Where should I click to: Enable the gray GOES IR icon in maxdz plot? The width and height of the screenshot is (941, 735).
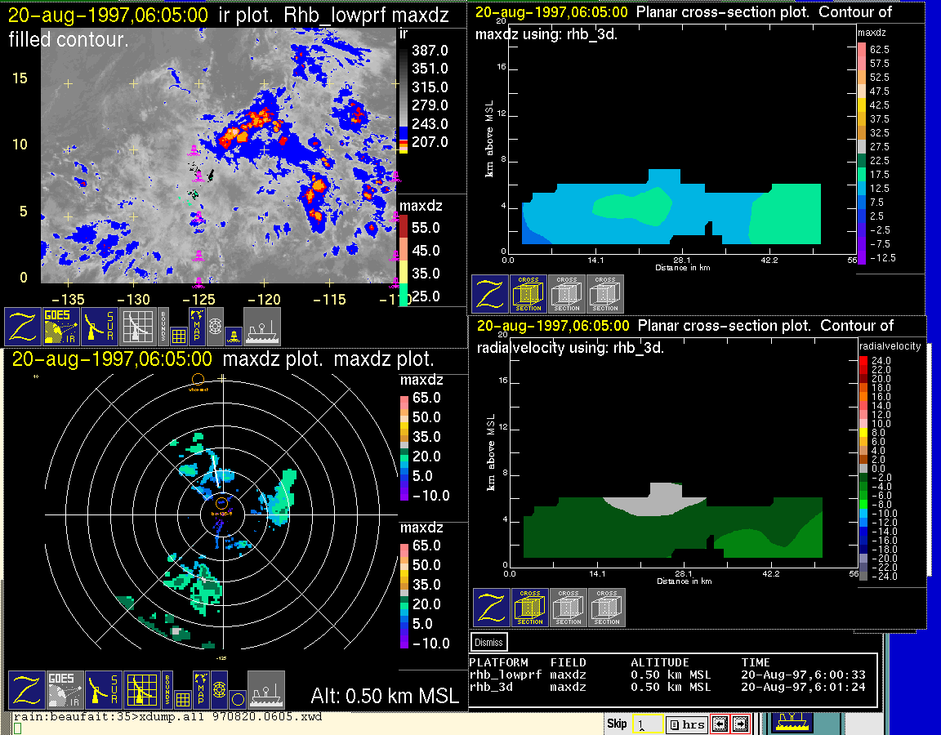(x=65, y=689)
